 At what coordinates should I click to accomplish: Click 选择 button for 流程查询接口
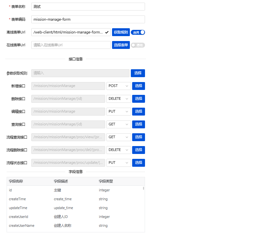138,137
